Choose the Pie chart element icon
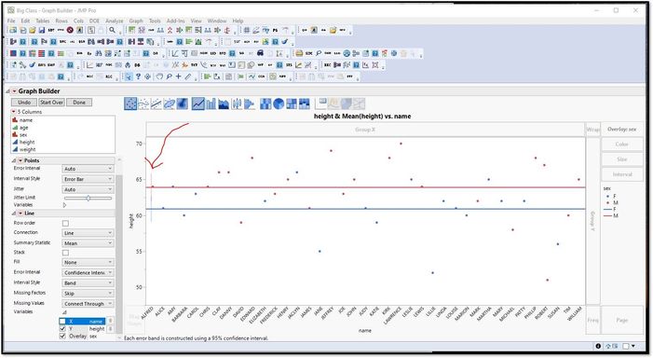This screenshot has width=653, height=358. tap(279, 103)
